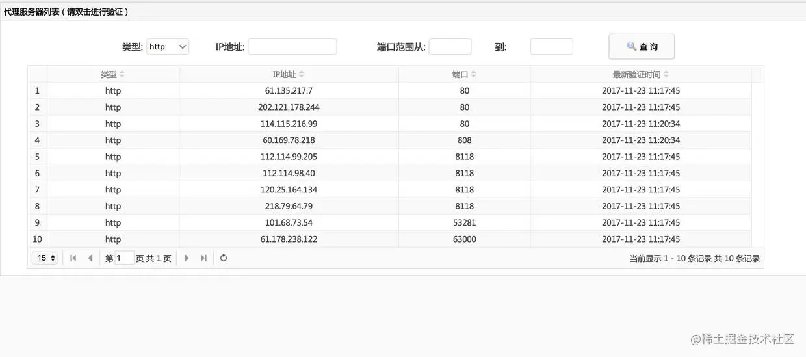Screen dimensions: 806x357
Task: Sort by 类型 column header
Action: point(113,75)
